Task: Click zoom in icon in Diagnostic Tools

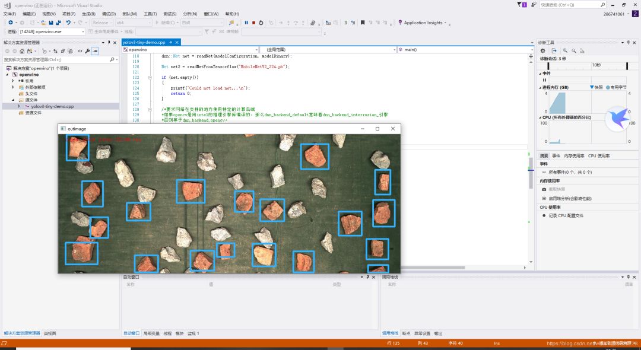Action: (565, 51)
